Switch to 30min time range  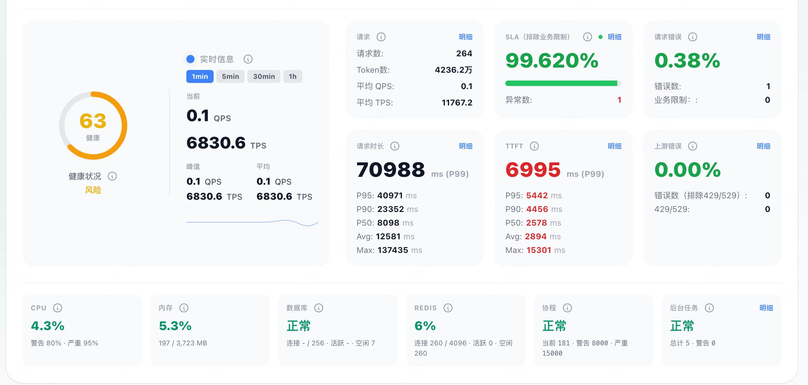[264, 76]
